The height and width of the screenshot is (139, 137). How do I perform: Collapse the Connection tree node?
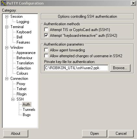click(x=6, y=79)
